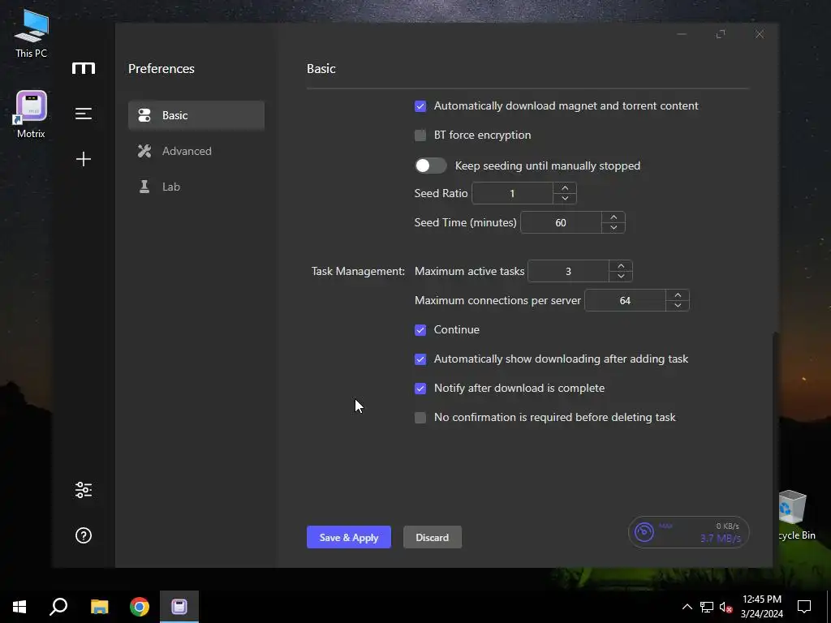Open preferences sliders icon in sidebar
Image resolution: width=831 pixels, height=623 pixels.
click(x=84, y=490)
